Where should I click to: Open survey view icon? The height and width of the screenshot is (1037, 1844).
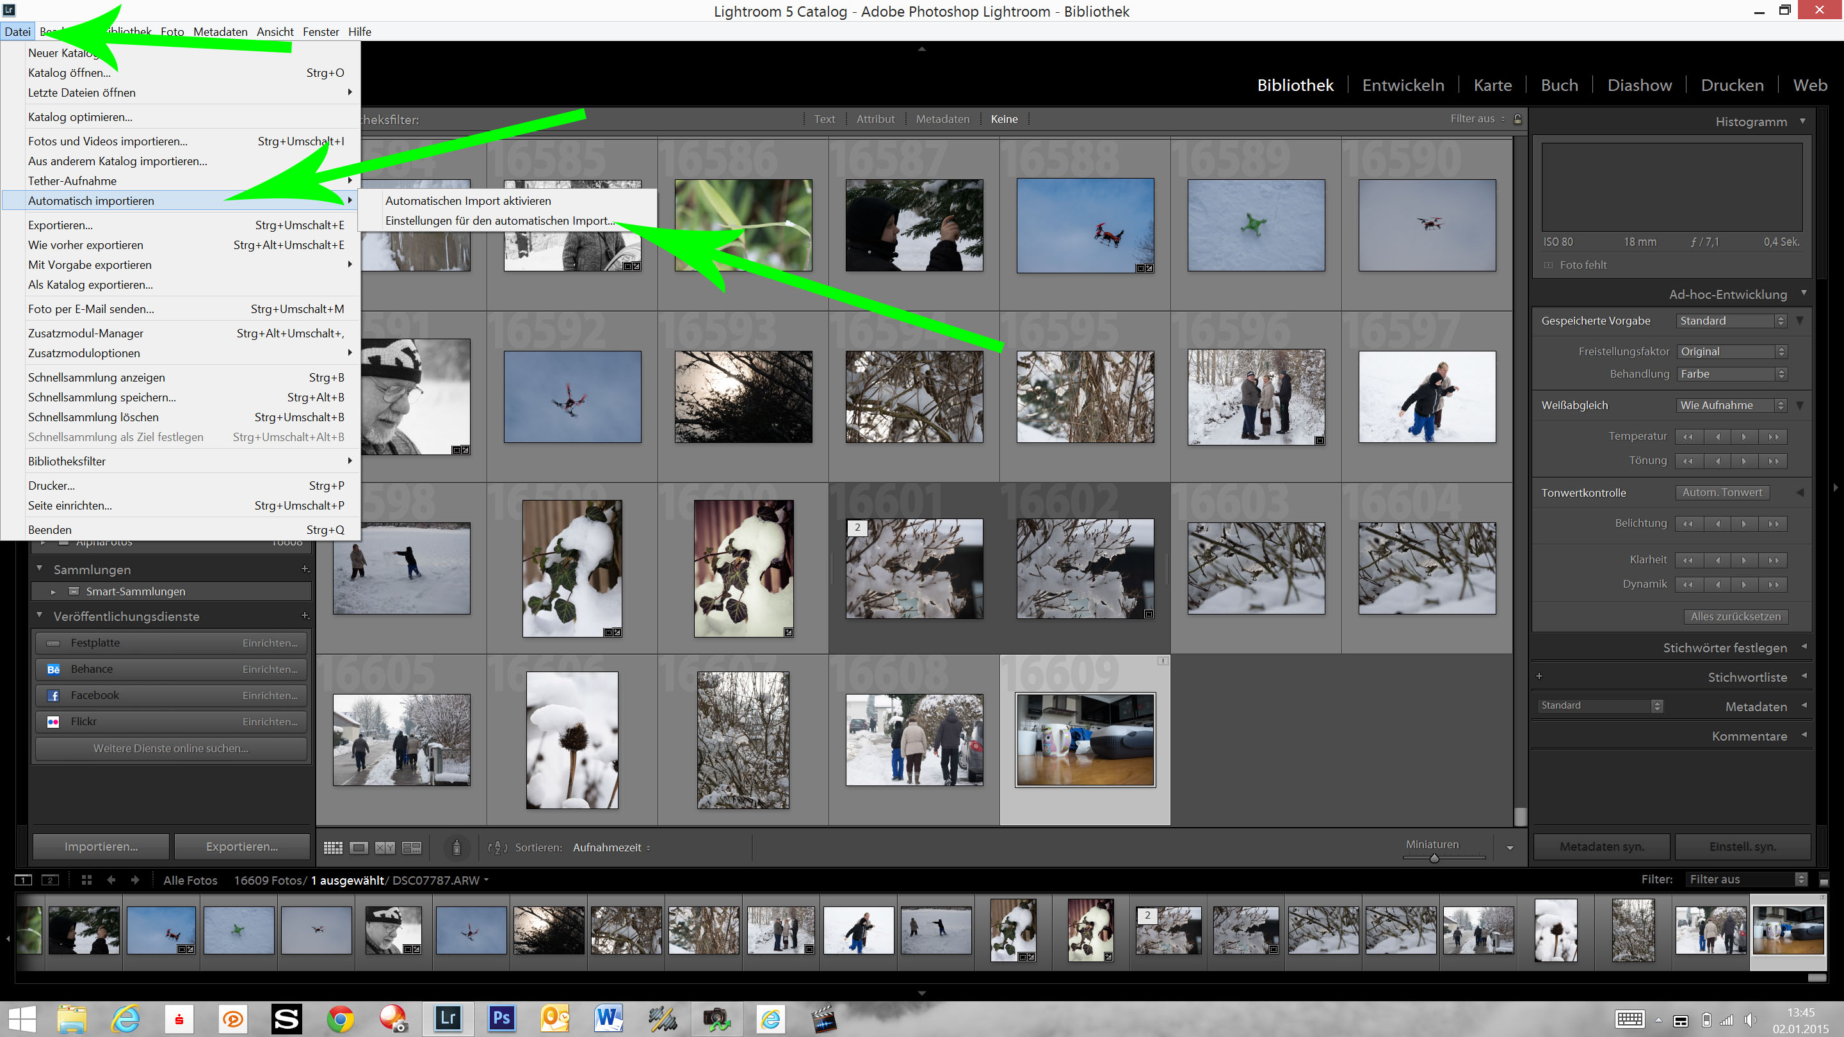click(x=412, y=848)
